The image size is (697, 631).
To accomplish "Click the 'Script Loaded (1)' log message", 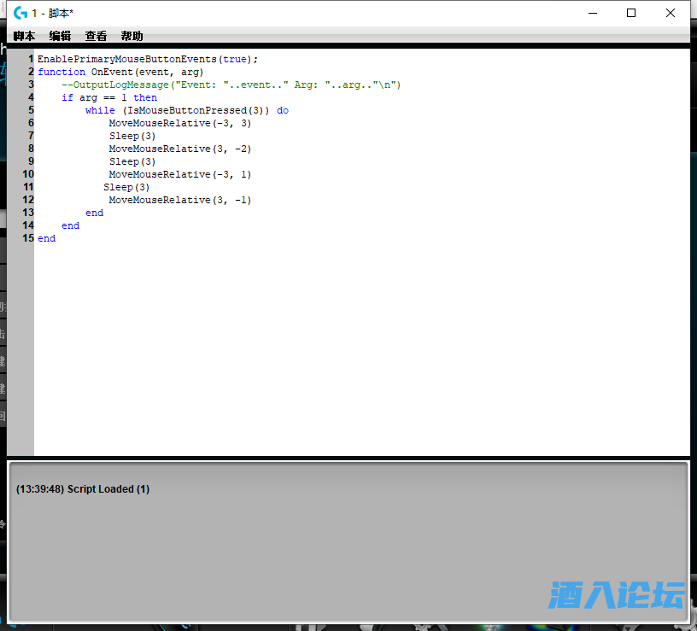I will click(x=83, y=489).
